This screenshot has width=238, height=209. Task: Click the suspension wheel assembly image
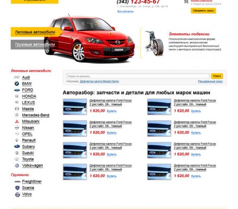point(154,43)
